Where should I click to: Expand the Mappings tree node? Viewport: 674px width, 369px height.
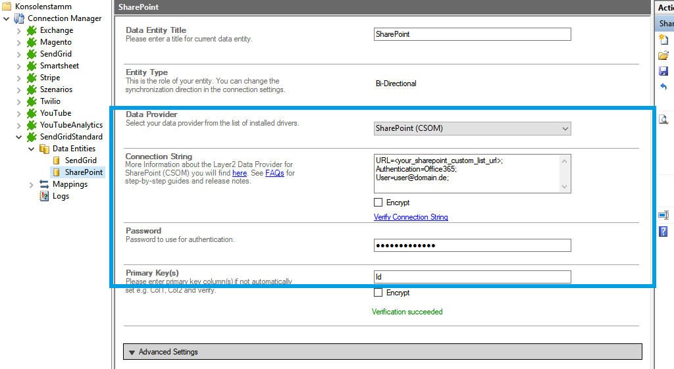pos(32,184)
